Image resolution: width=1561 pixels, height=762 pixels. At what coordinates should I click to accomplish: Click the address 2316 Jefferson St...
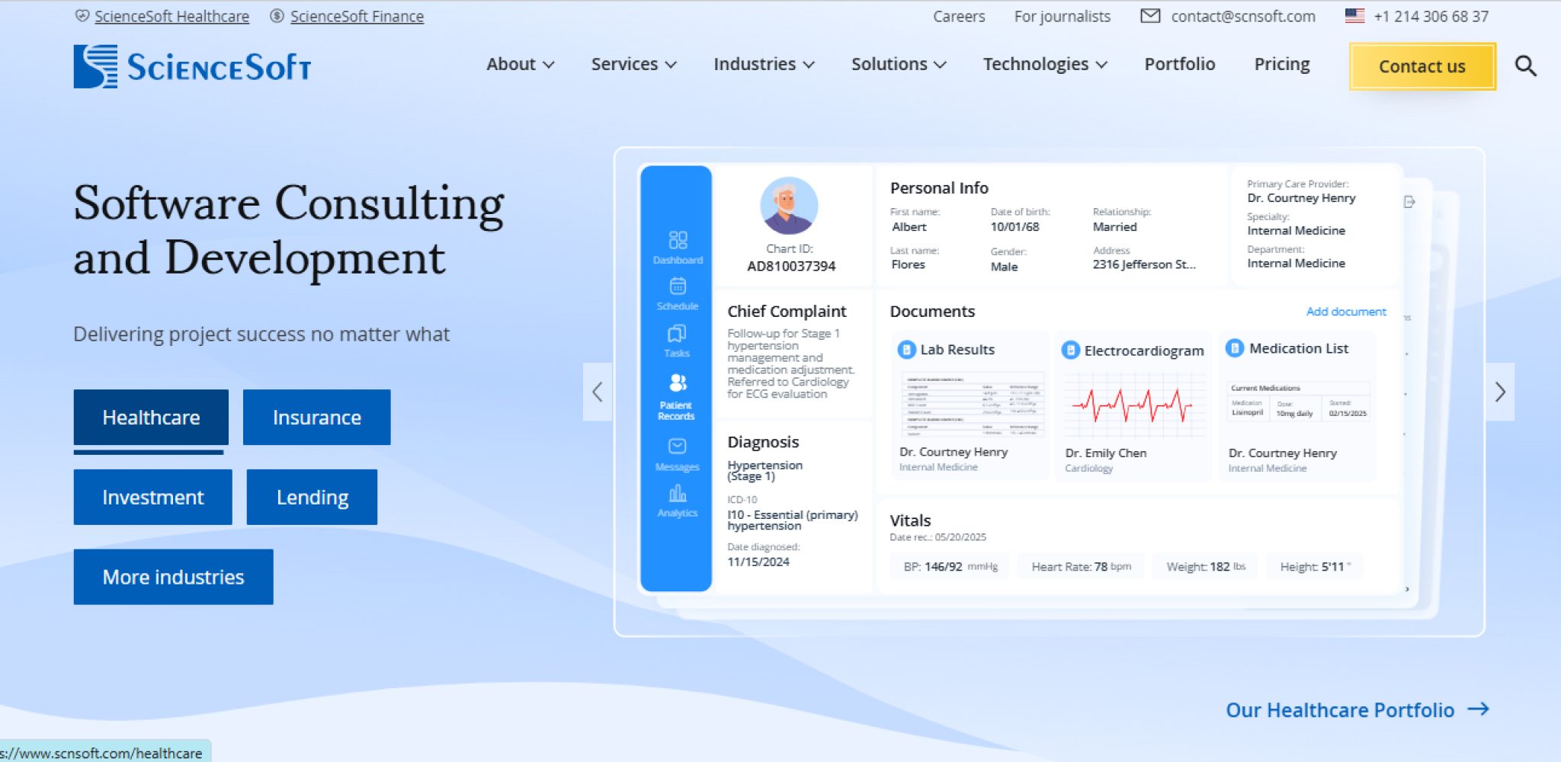click(x=1144, y=264)
